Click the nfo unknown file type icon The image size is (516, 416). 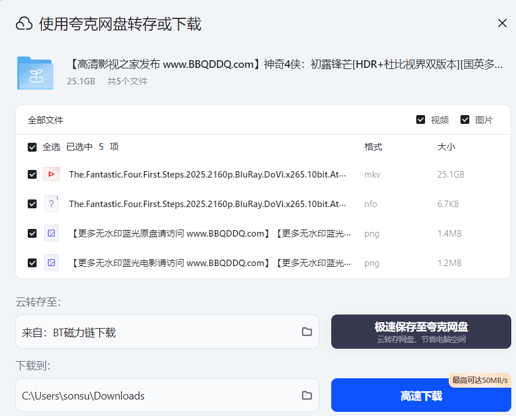click(51, 204)
